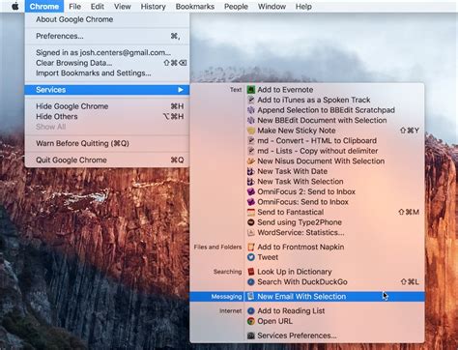The image size is (458, 350).
Task: Select the Tweet service
Action: pyautogui.click(x=307, y=257)
